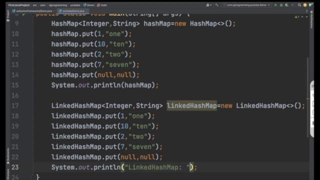This screenshot has height=180, width=320.
Task: Click the youtube breadcrumb in the navigation bar
Action: [75, 5]
